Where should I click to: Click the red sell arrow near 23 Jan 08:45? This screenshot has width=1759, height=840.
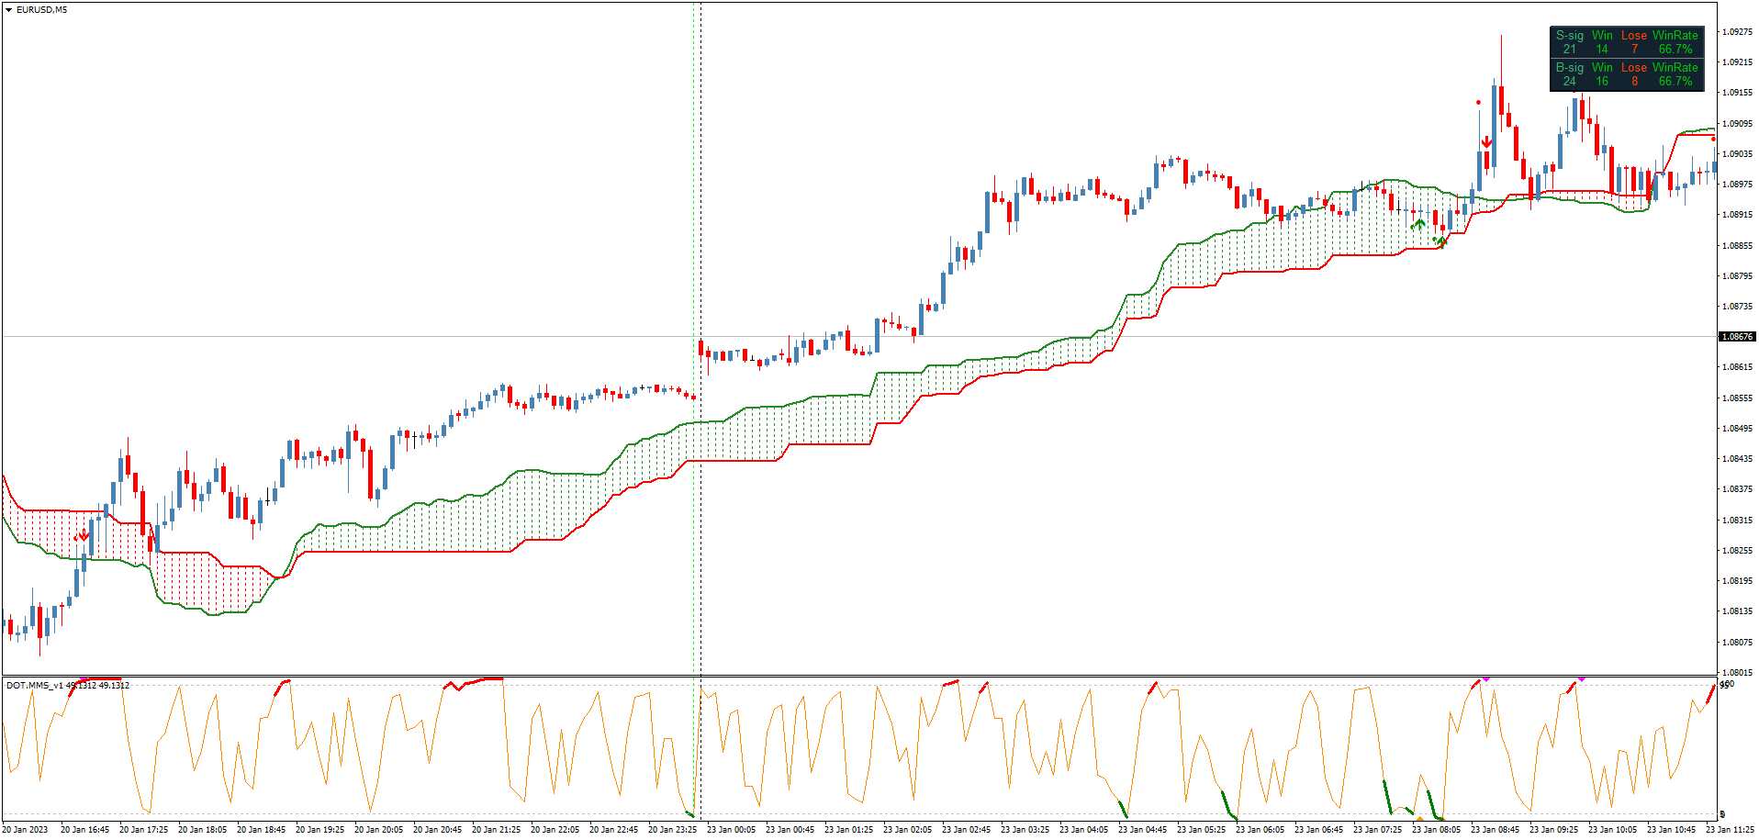click(x=1486, y=142)
